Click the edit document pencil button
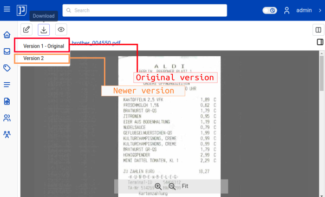Image resolution: width=325 pixels, height=197 pixels. pos(27,30)
